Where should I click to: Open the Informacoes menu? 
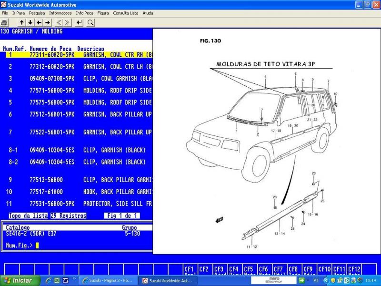pos(60,13)
